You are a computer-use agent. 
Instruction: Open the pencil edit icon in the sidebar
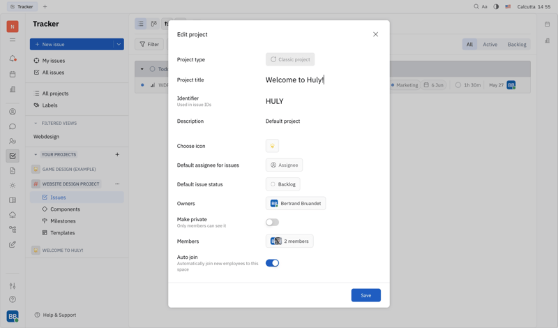coord(13,244)
